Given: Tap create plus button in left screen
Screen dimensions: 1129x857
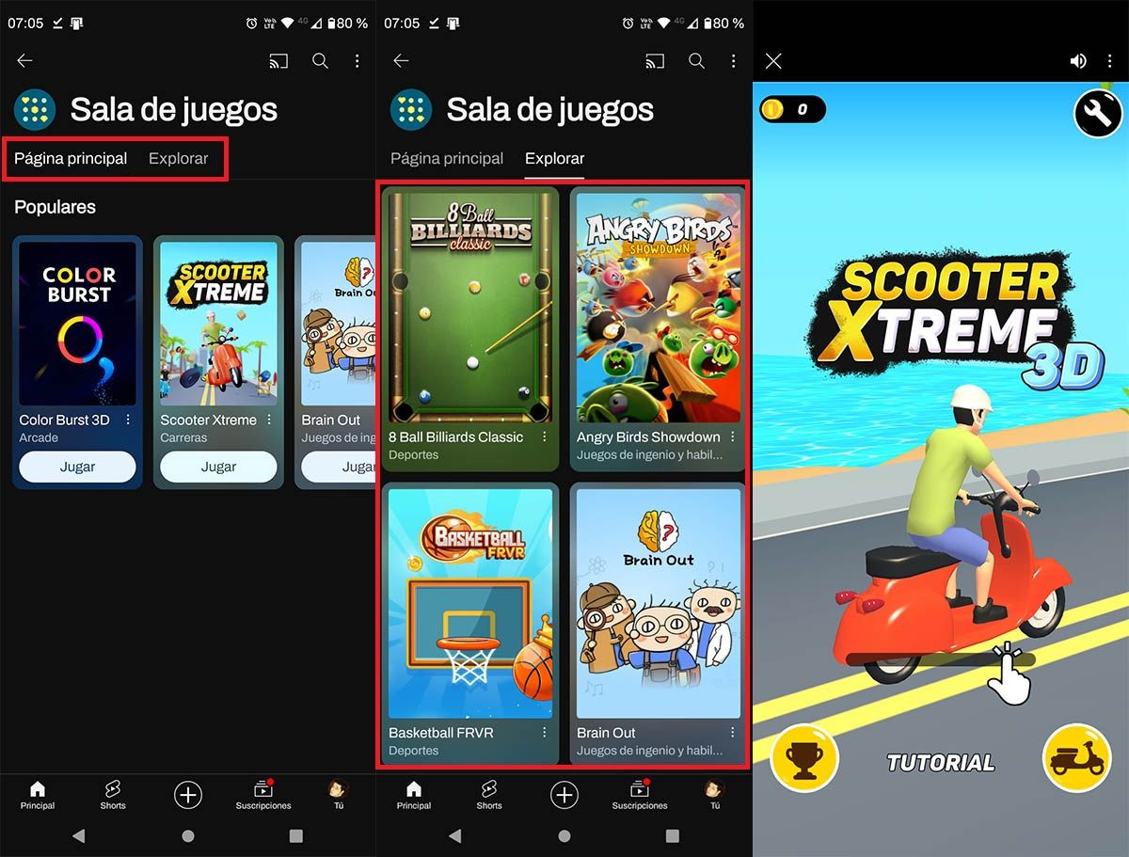Looking at the screenshot, I should click(188, 795).
